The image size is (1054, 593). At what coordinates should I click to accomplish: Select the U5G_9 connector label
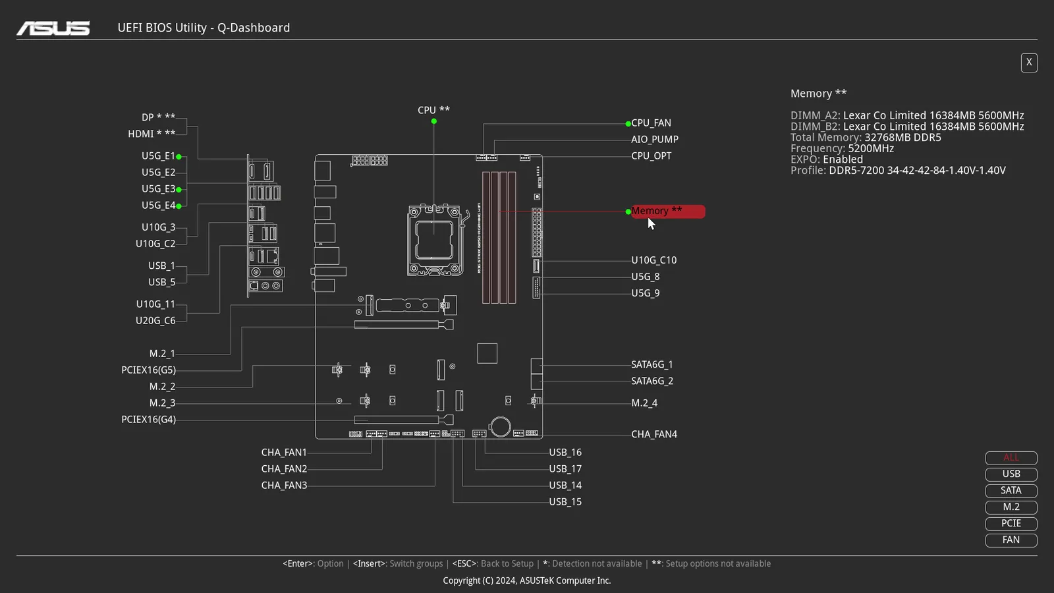(646, 293)
